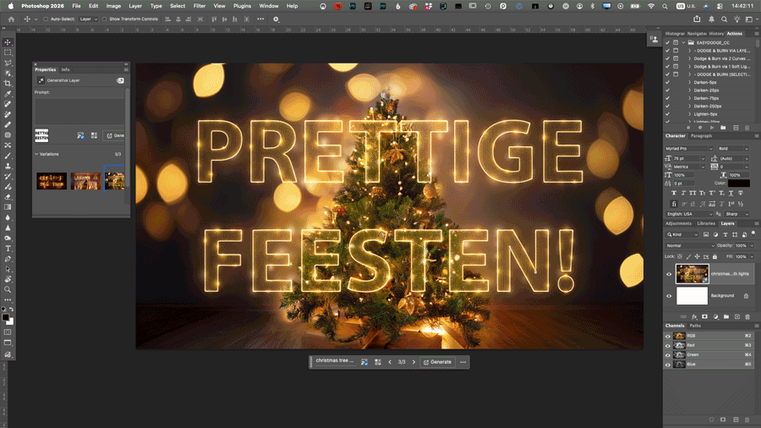Collapse the EASYDODGE_CC action set
This screenshot has height=428, width=761.
[x=684, y=42]
